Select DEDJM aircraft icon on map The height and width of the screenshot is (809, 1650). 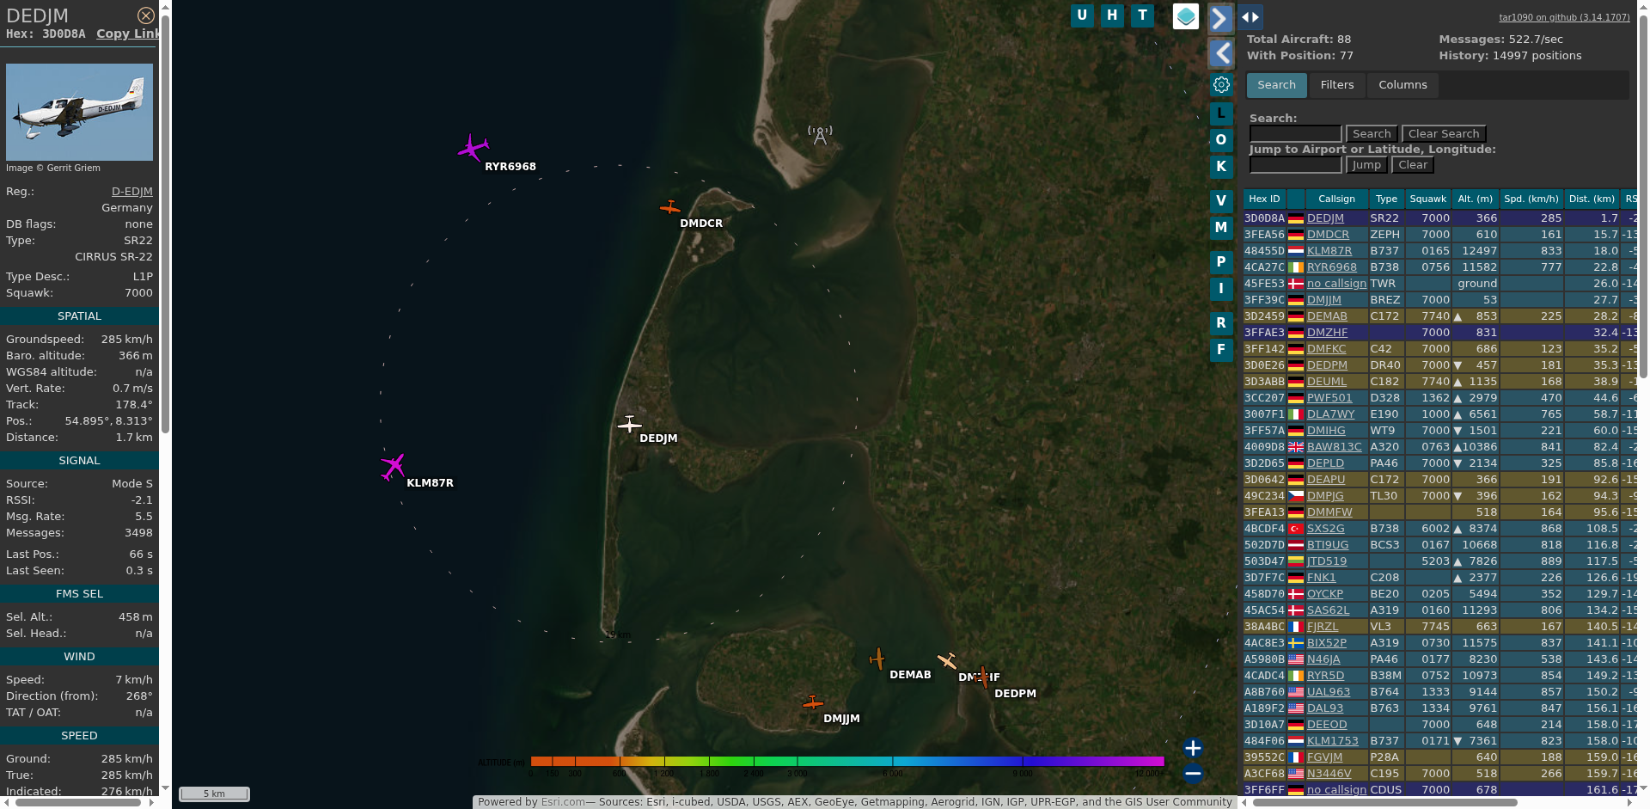point(629,424)
